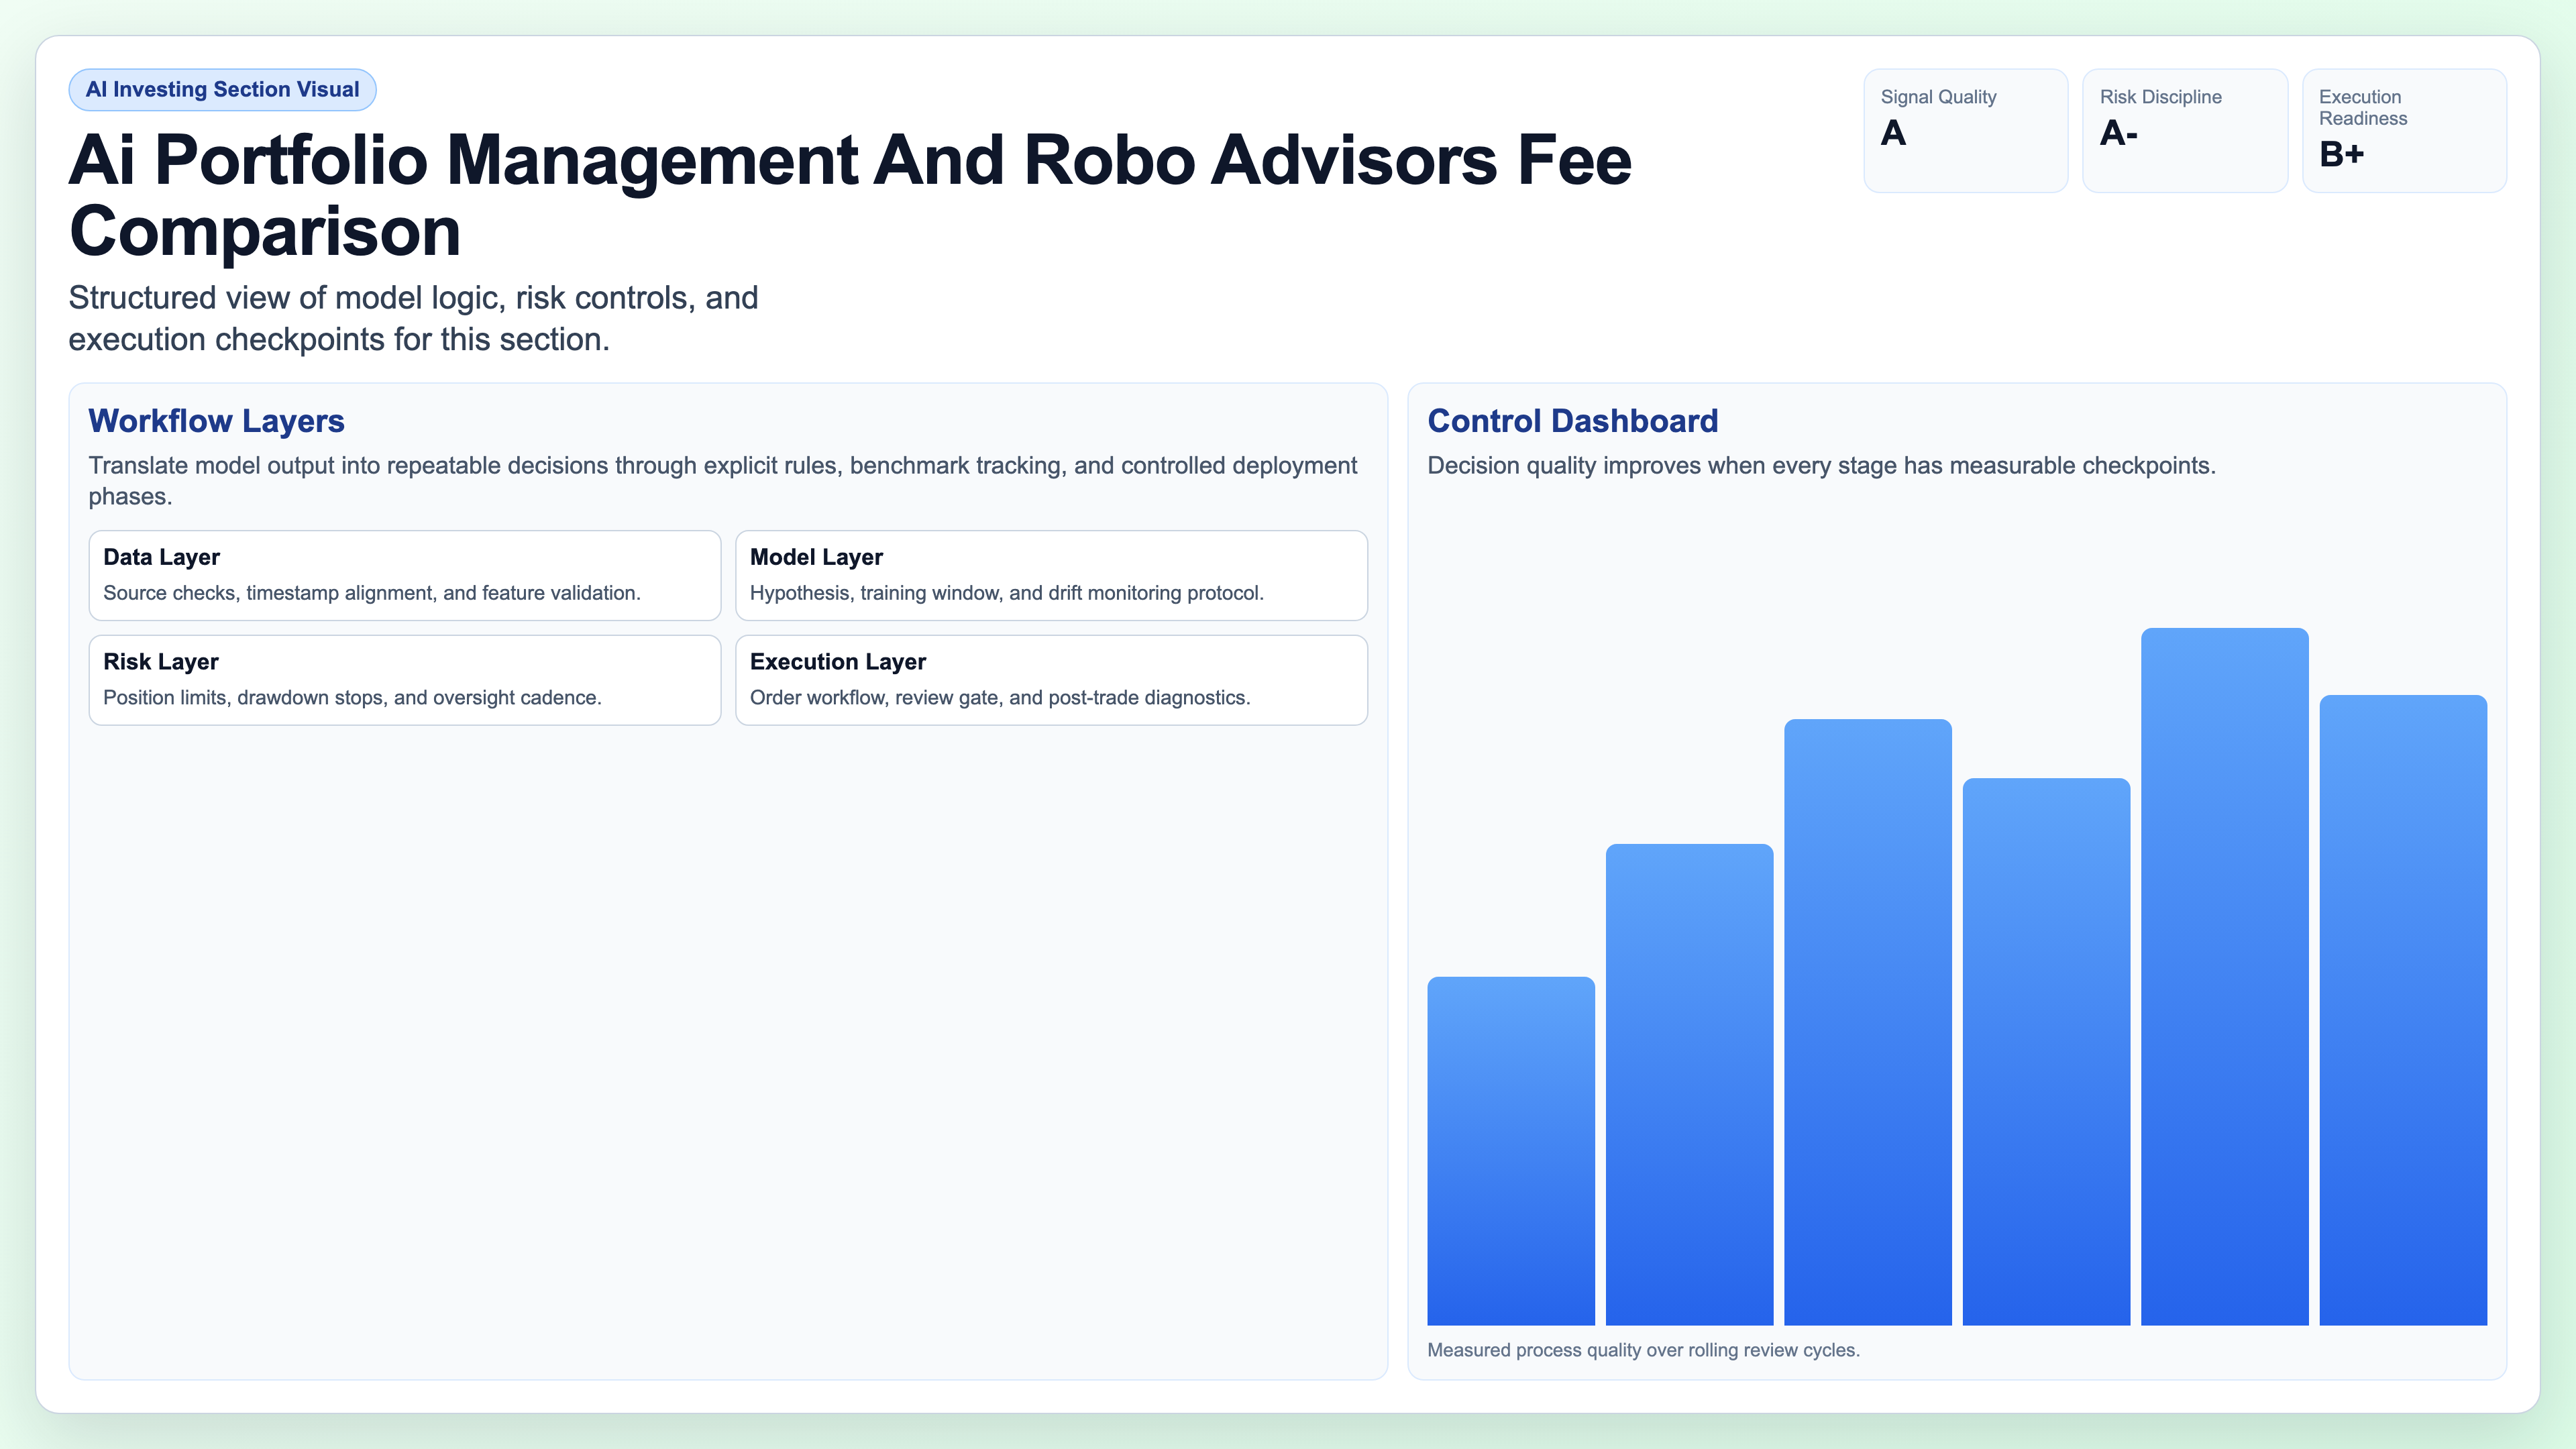This screenshot has height=1449, width=2576.
Task: Click the Execution Layer card
Action: pos(1051,680)
